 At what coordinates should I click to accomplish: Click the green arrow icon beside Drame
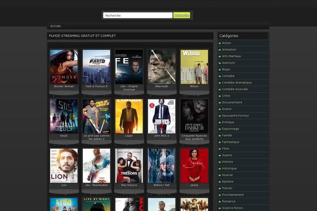pos(220,109)
